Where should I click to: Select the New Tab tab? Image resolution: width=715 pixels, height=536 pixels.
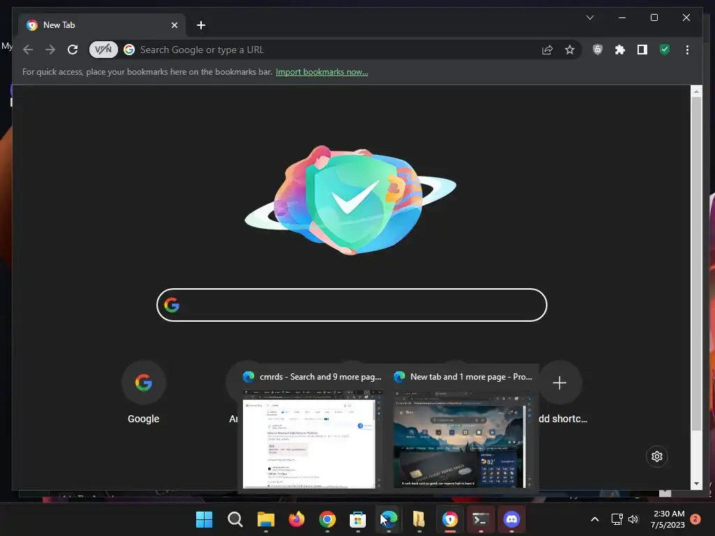tap(102, 25)
